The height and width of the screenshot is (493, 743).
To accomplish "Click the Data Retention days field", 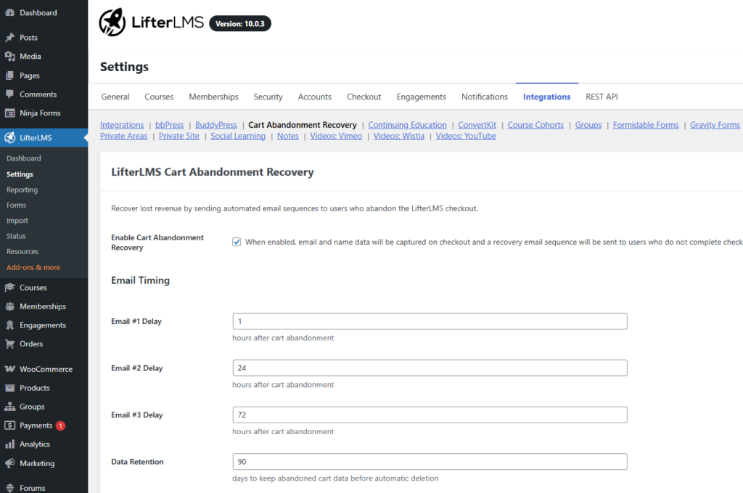I will [x=430, y=462].
